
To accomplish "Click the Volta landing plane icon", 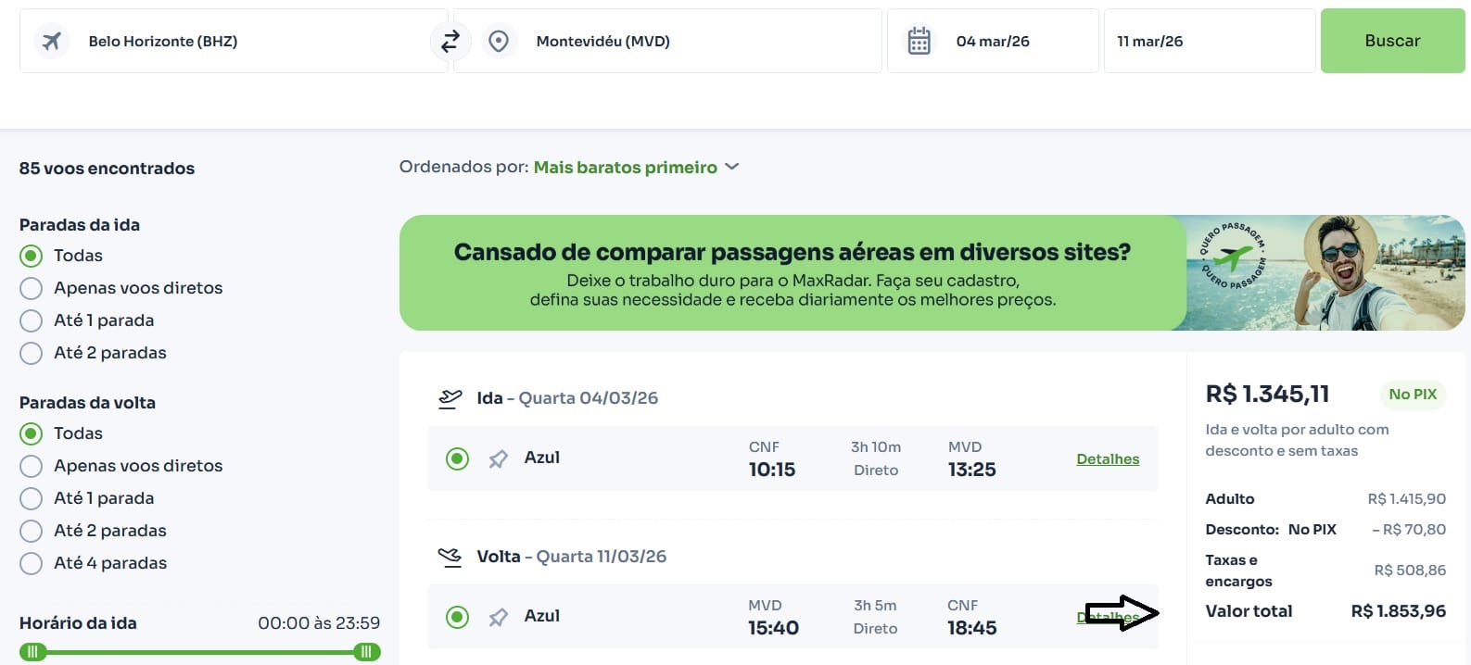I will coord(450,557).
